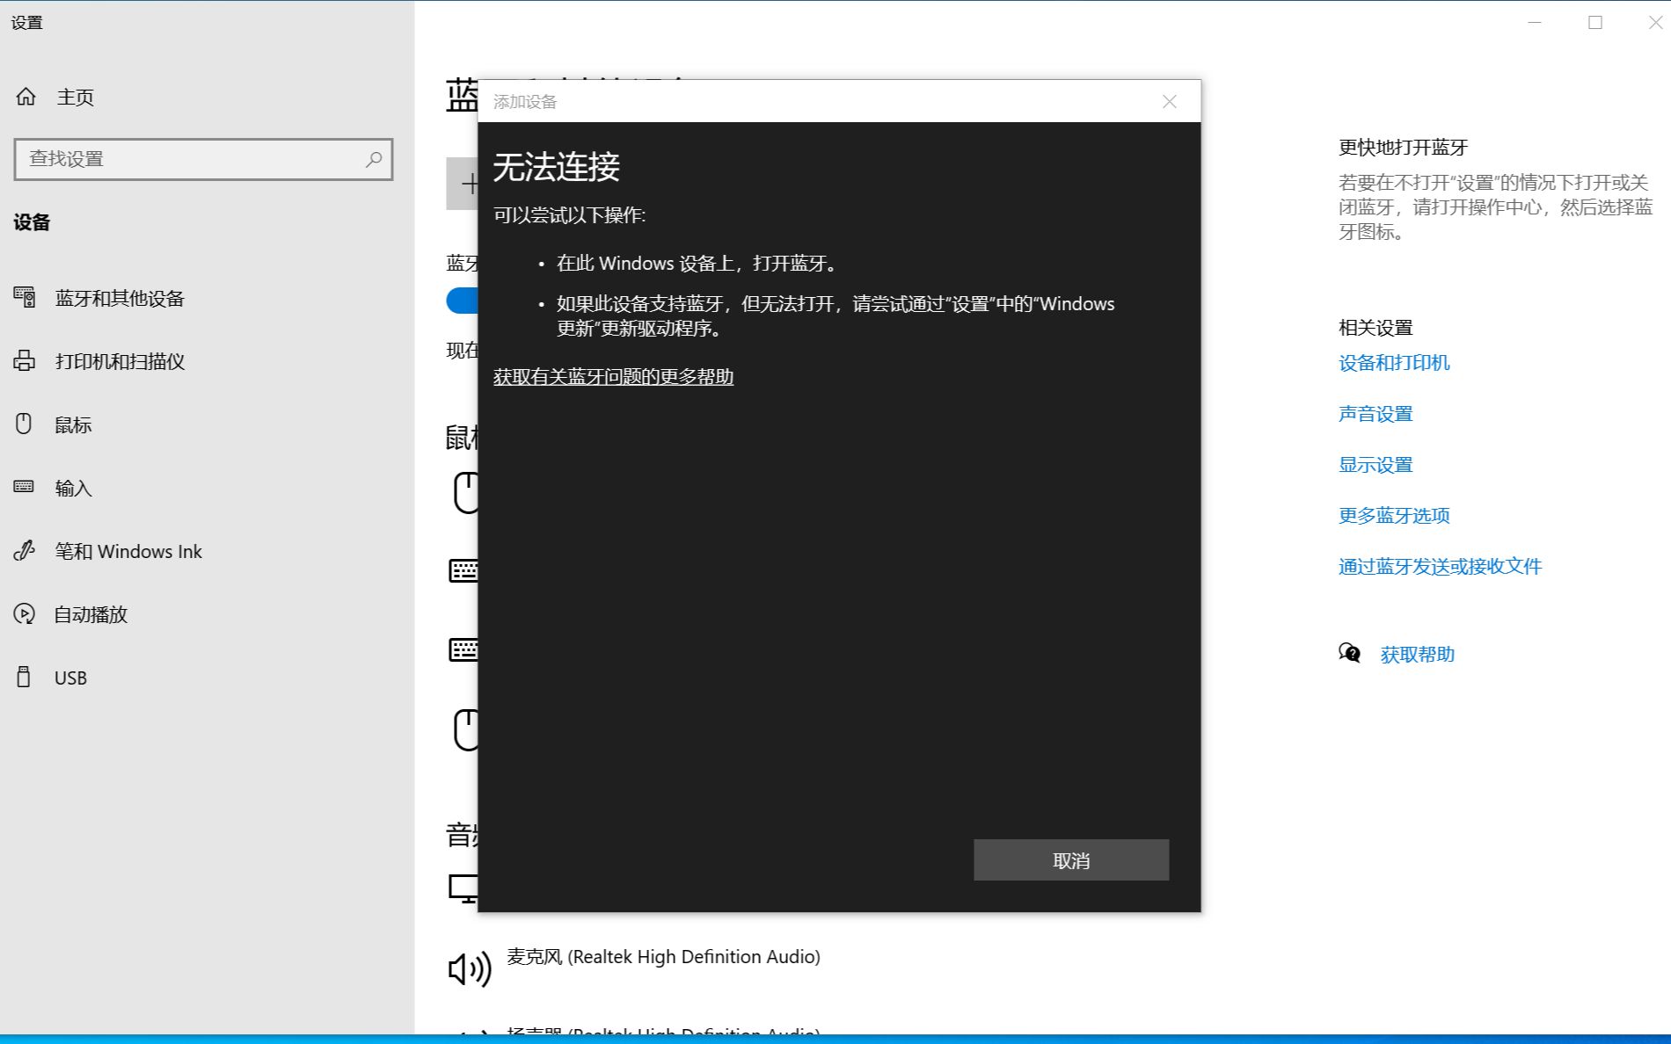This screenshot has height=1044, width=1671.
Task: Open 显示设置 related link
Action: [1375, 464]
